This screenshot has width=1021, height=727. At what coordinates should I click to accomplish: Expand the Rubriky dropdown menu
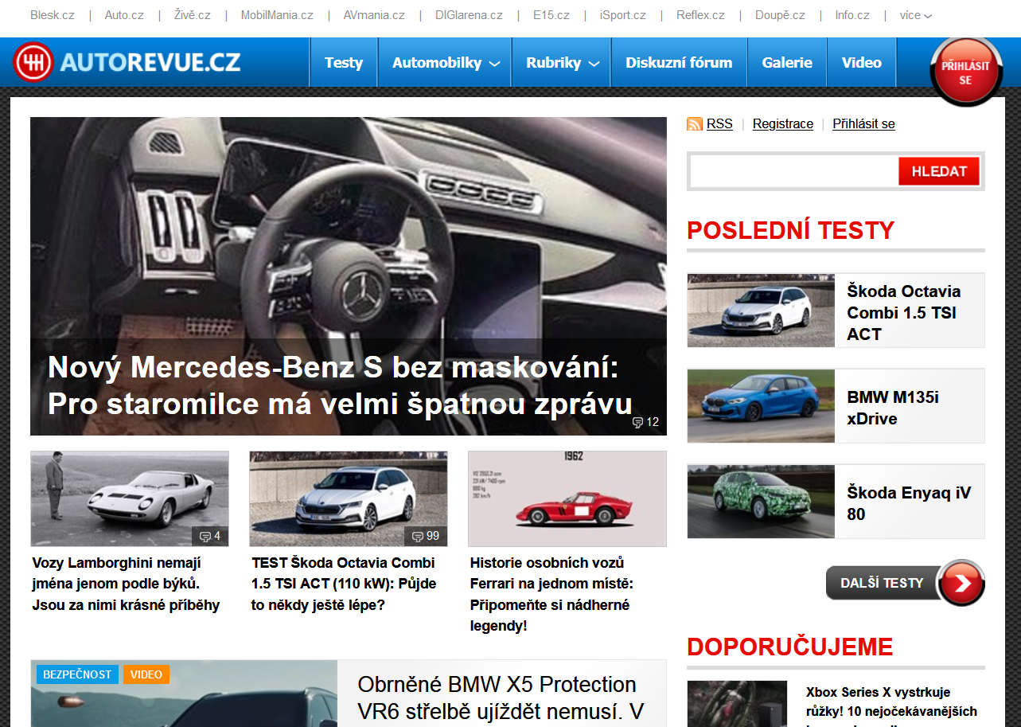coord(562,62)
